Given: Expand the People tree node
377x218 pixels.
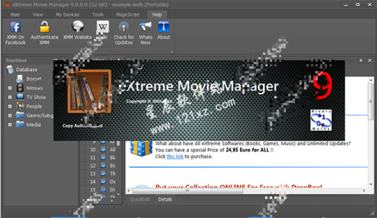Looking at the screenshot, I should pos(10,106).
